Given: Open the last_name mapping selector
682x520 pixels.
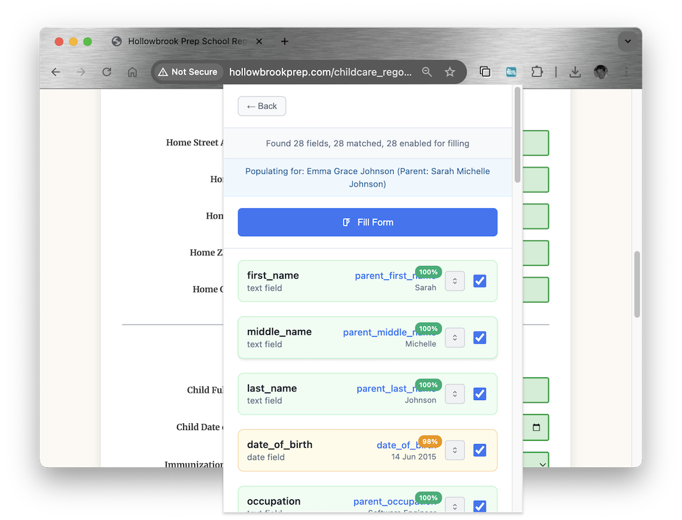Looking at the screenshot, I should click(454, 393).
